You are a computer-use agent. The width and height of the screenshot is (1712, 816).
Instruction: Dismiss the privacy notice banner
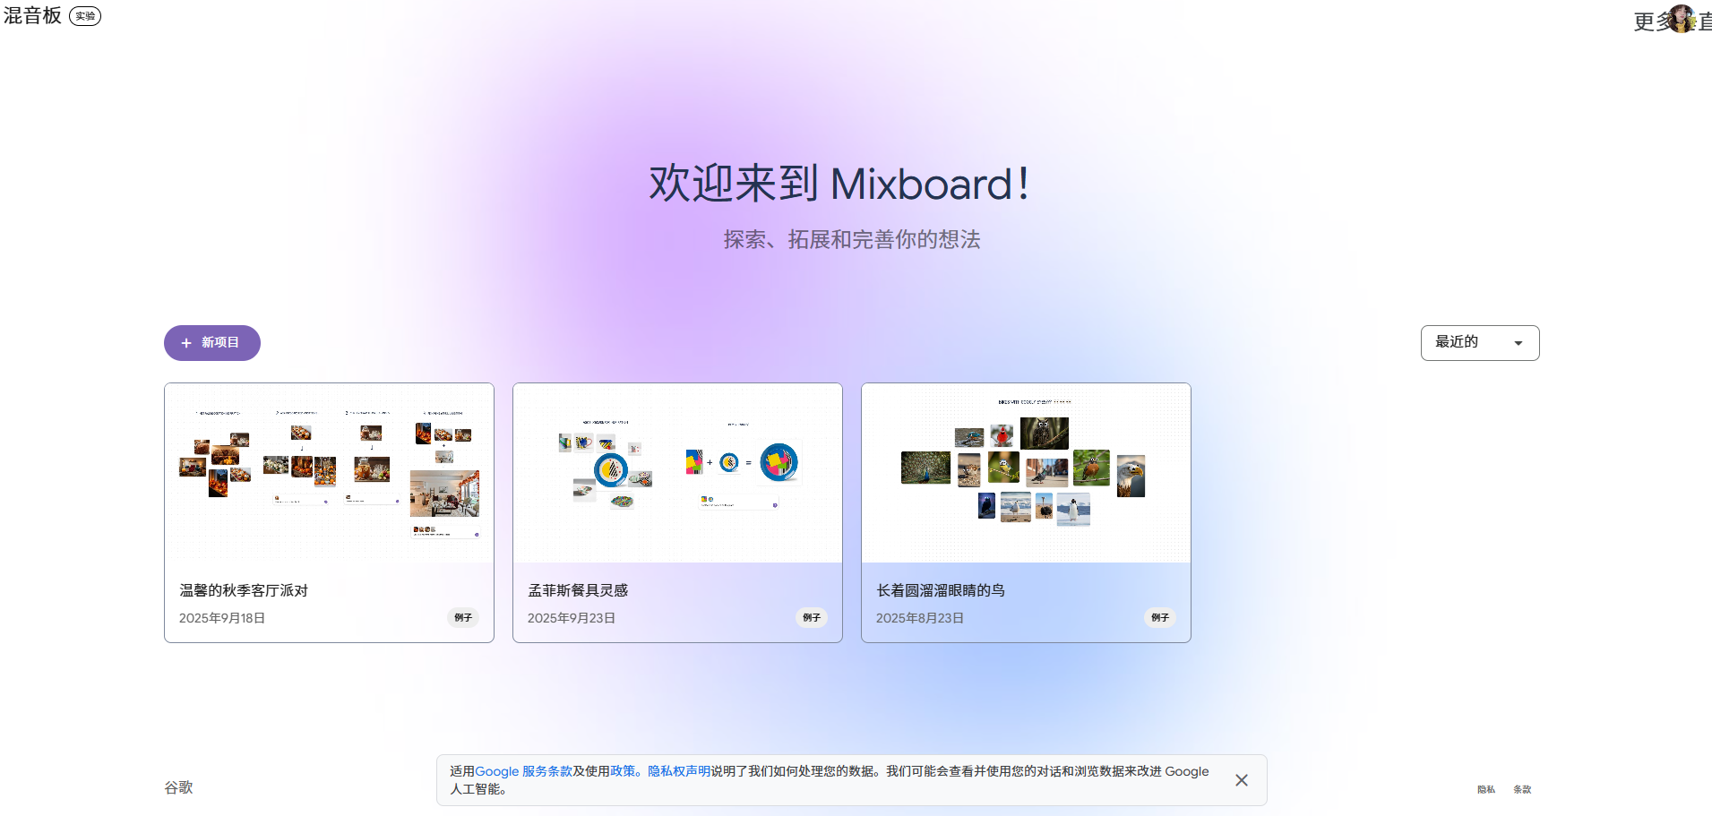(x=1242, y=780)
